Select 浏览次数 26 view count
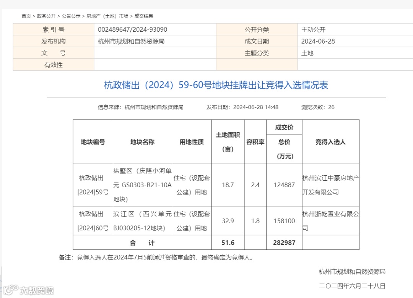The height and width of the screenshot is (298, 413). pos(318,107)
